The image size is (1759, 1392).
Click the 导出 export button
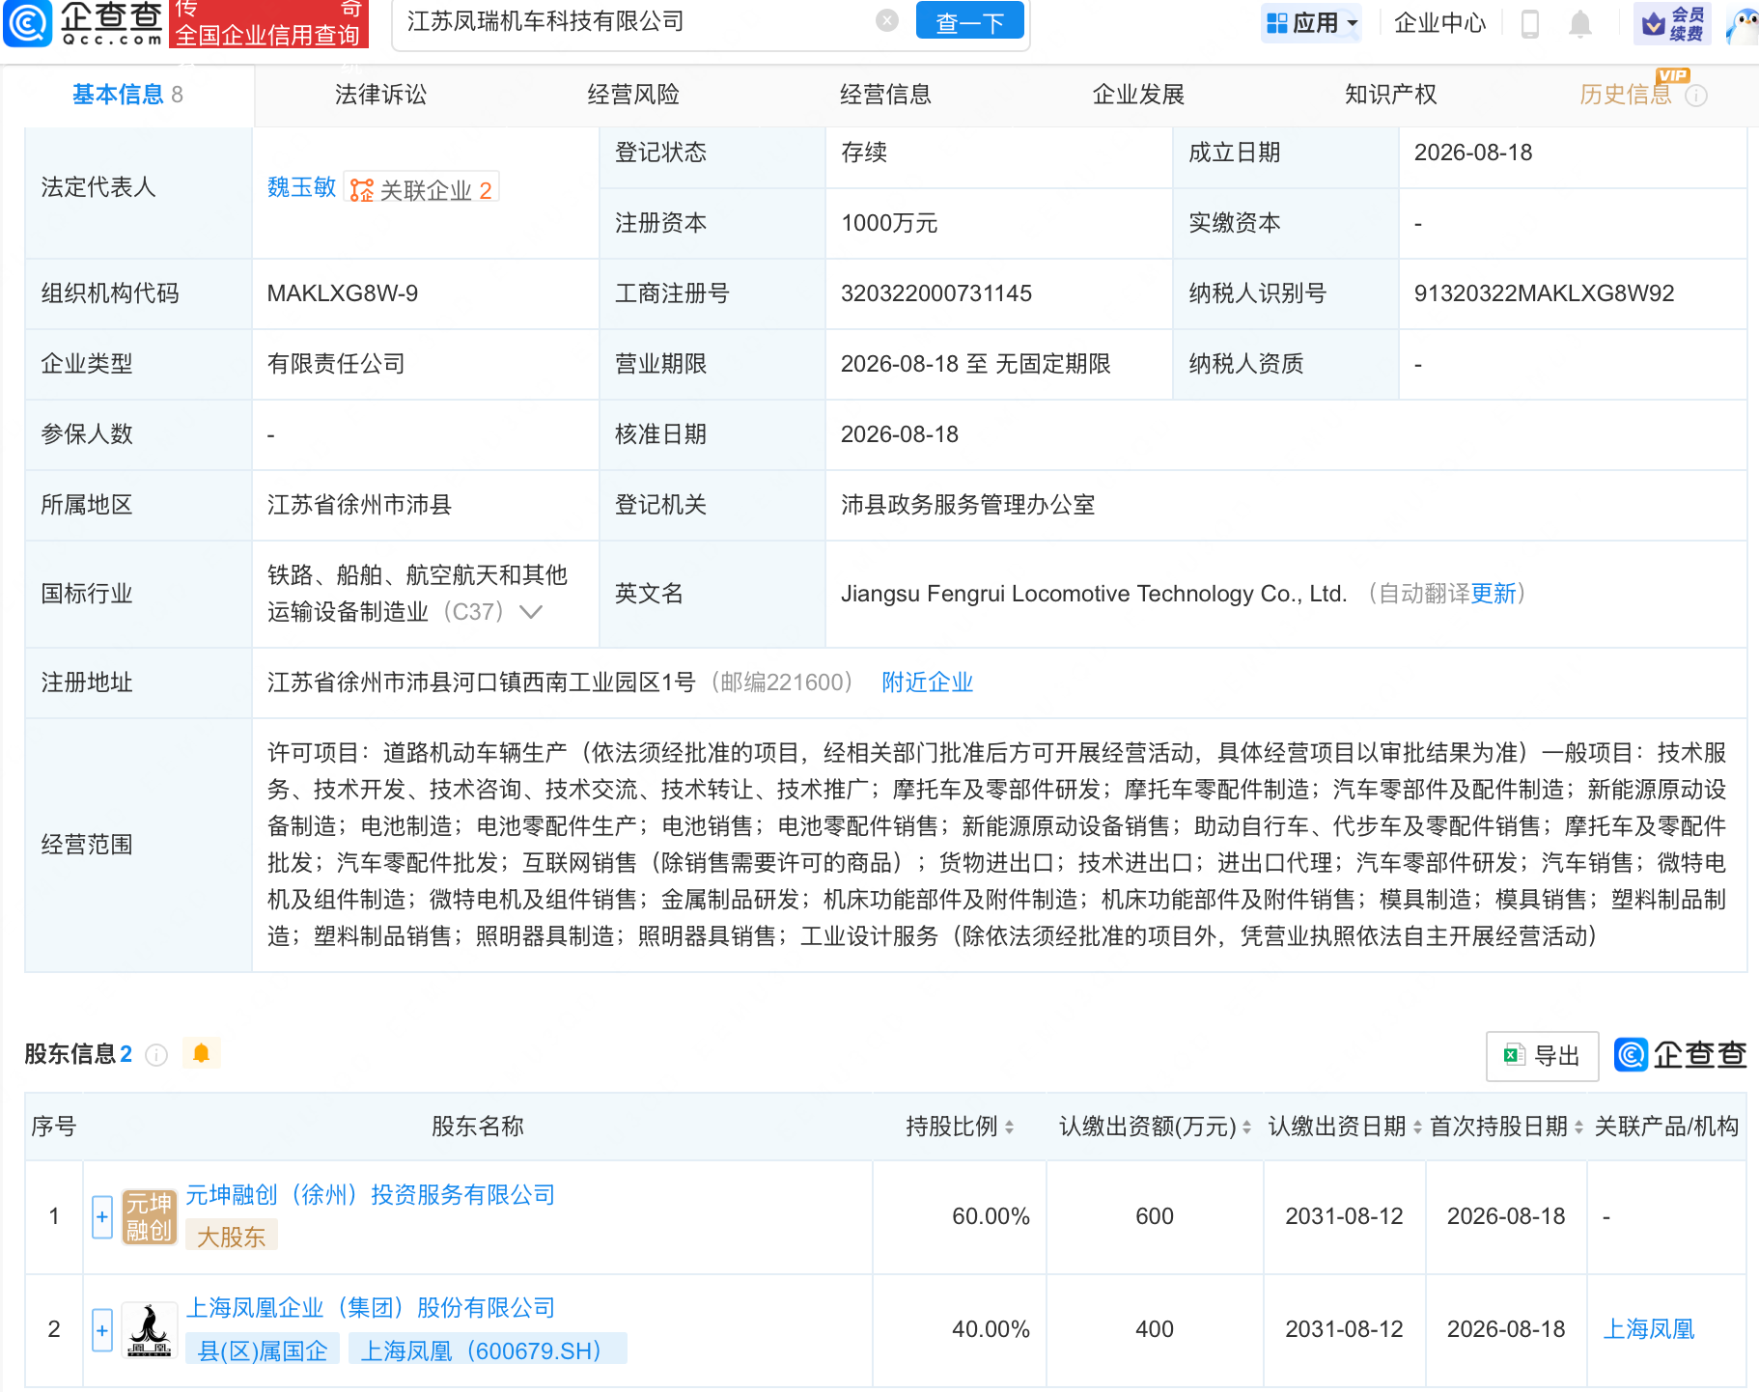[x=1542, y=1056]
